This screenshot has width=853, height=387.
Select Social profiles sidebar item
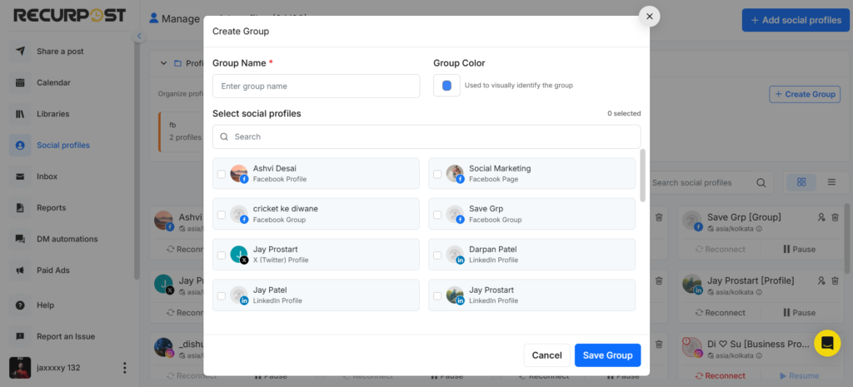(x=63, y=145)
